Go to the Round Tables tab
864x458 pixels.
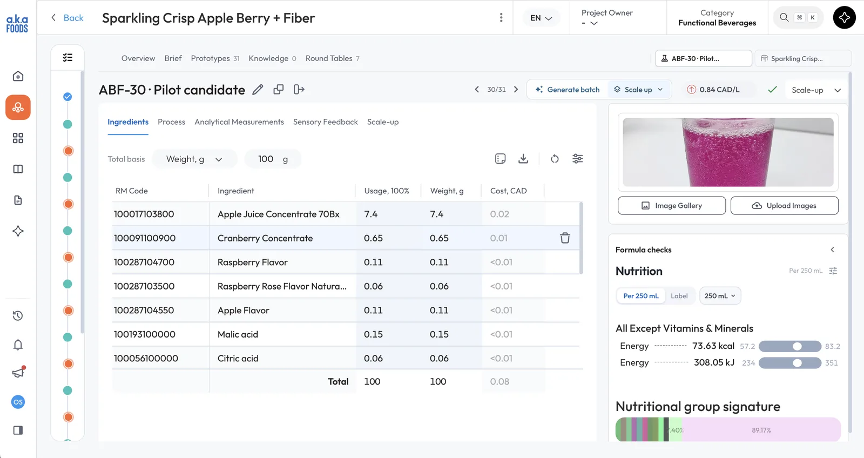(333, 58)
